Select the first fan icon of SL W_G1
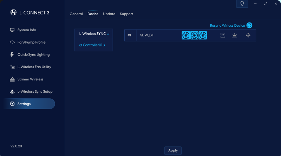This screenshot has width=281, height=156. click(186, 35)
